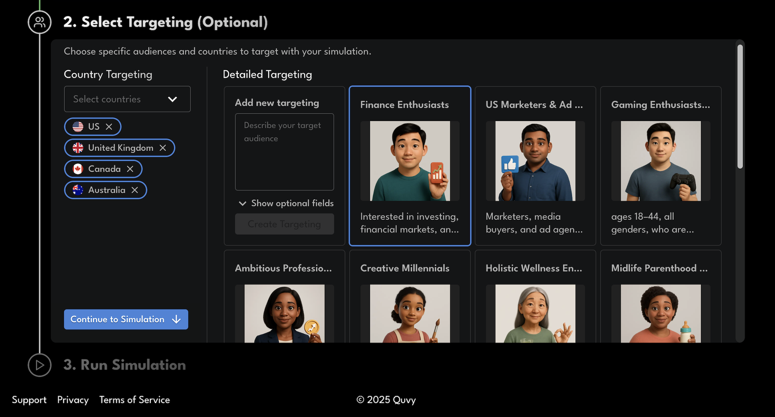Remove US country tag
Viewport: 775px width, 417px height.
tap(109, 127)
